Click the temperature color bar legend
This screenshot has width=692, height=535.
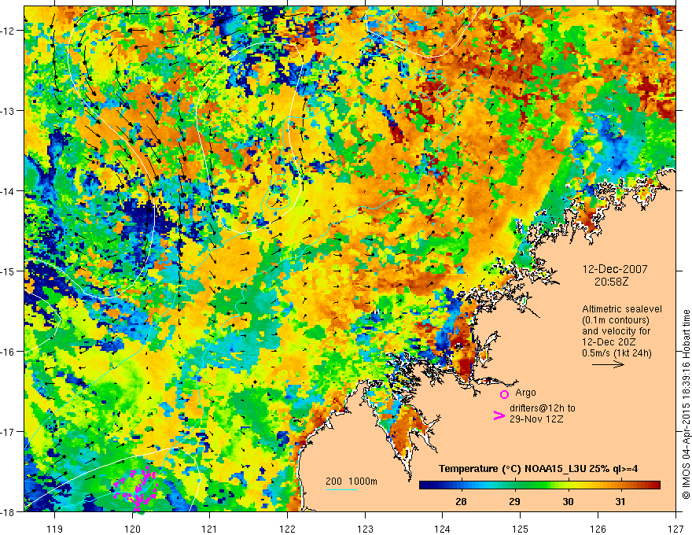(x=539, y=485)
